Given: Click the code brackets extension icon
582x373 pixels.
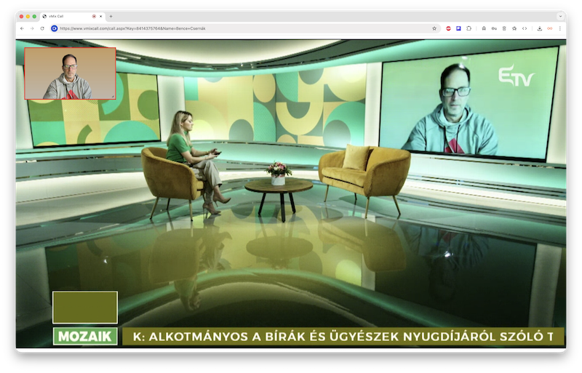Looking at the screenshot, I should [x=525, y=28].
